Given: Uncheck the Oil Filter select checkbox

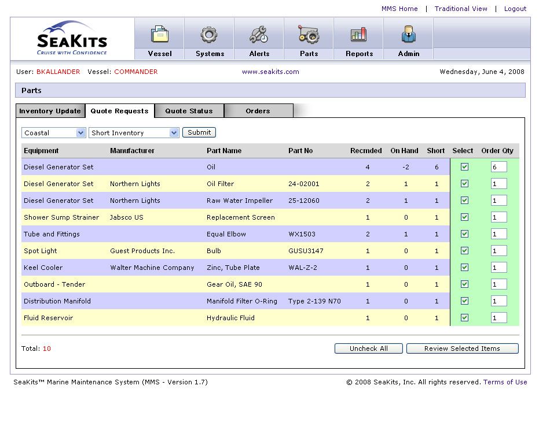Looking at the screenshot, I should (x=464, y=184).
